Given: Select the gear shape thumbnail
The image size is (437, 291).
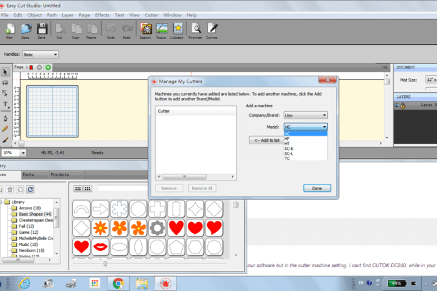Looking at the screenshot, I should coord(157,228).
